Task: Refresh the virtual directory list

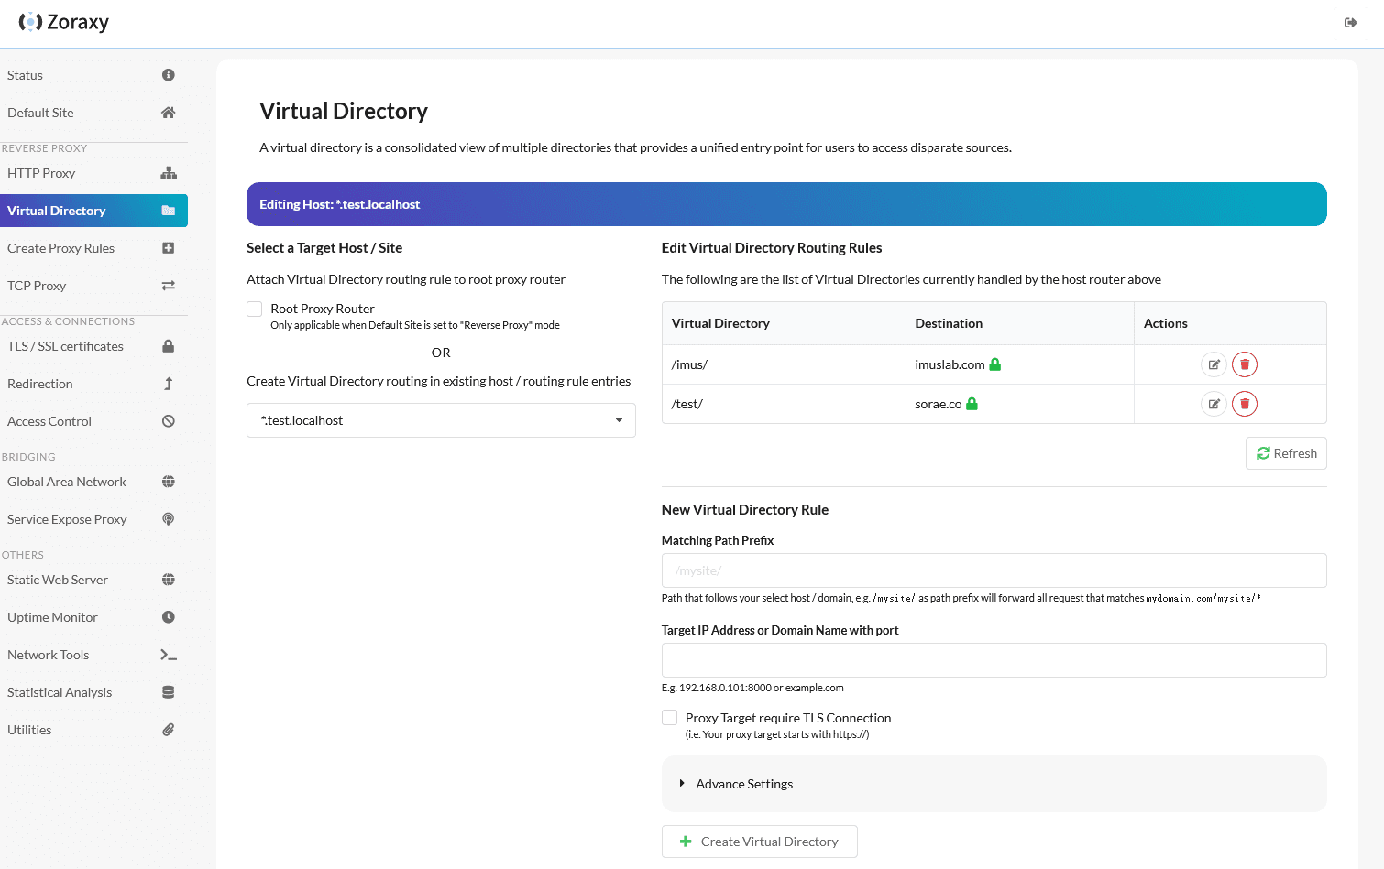Action: pyautogui.click(x=1285, y=453)
